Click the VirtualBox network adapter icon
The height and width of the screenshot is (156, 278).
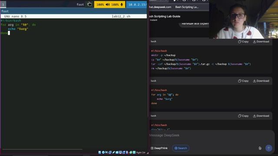pos(110,152)
